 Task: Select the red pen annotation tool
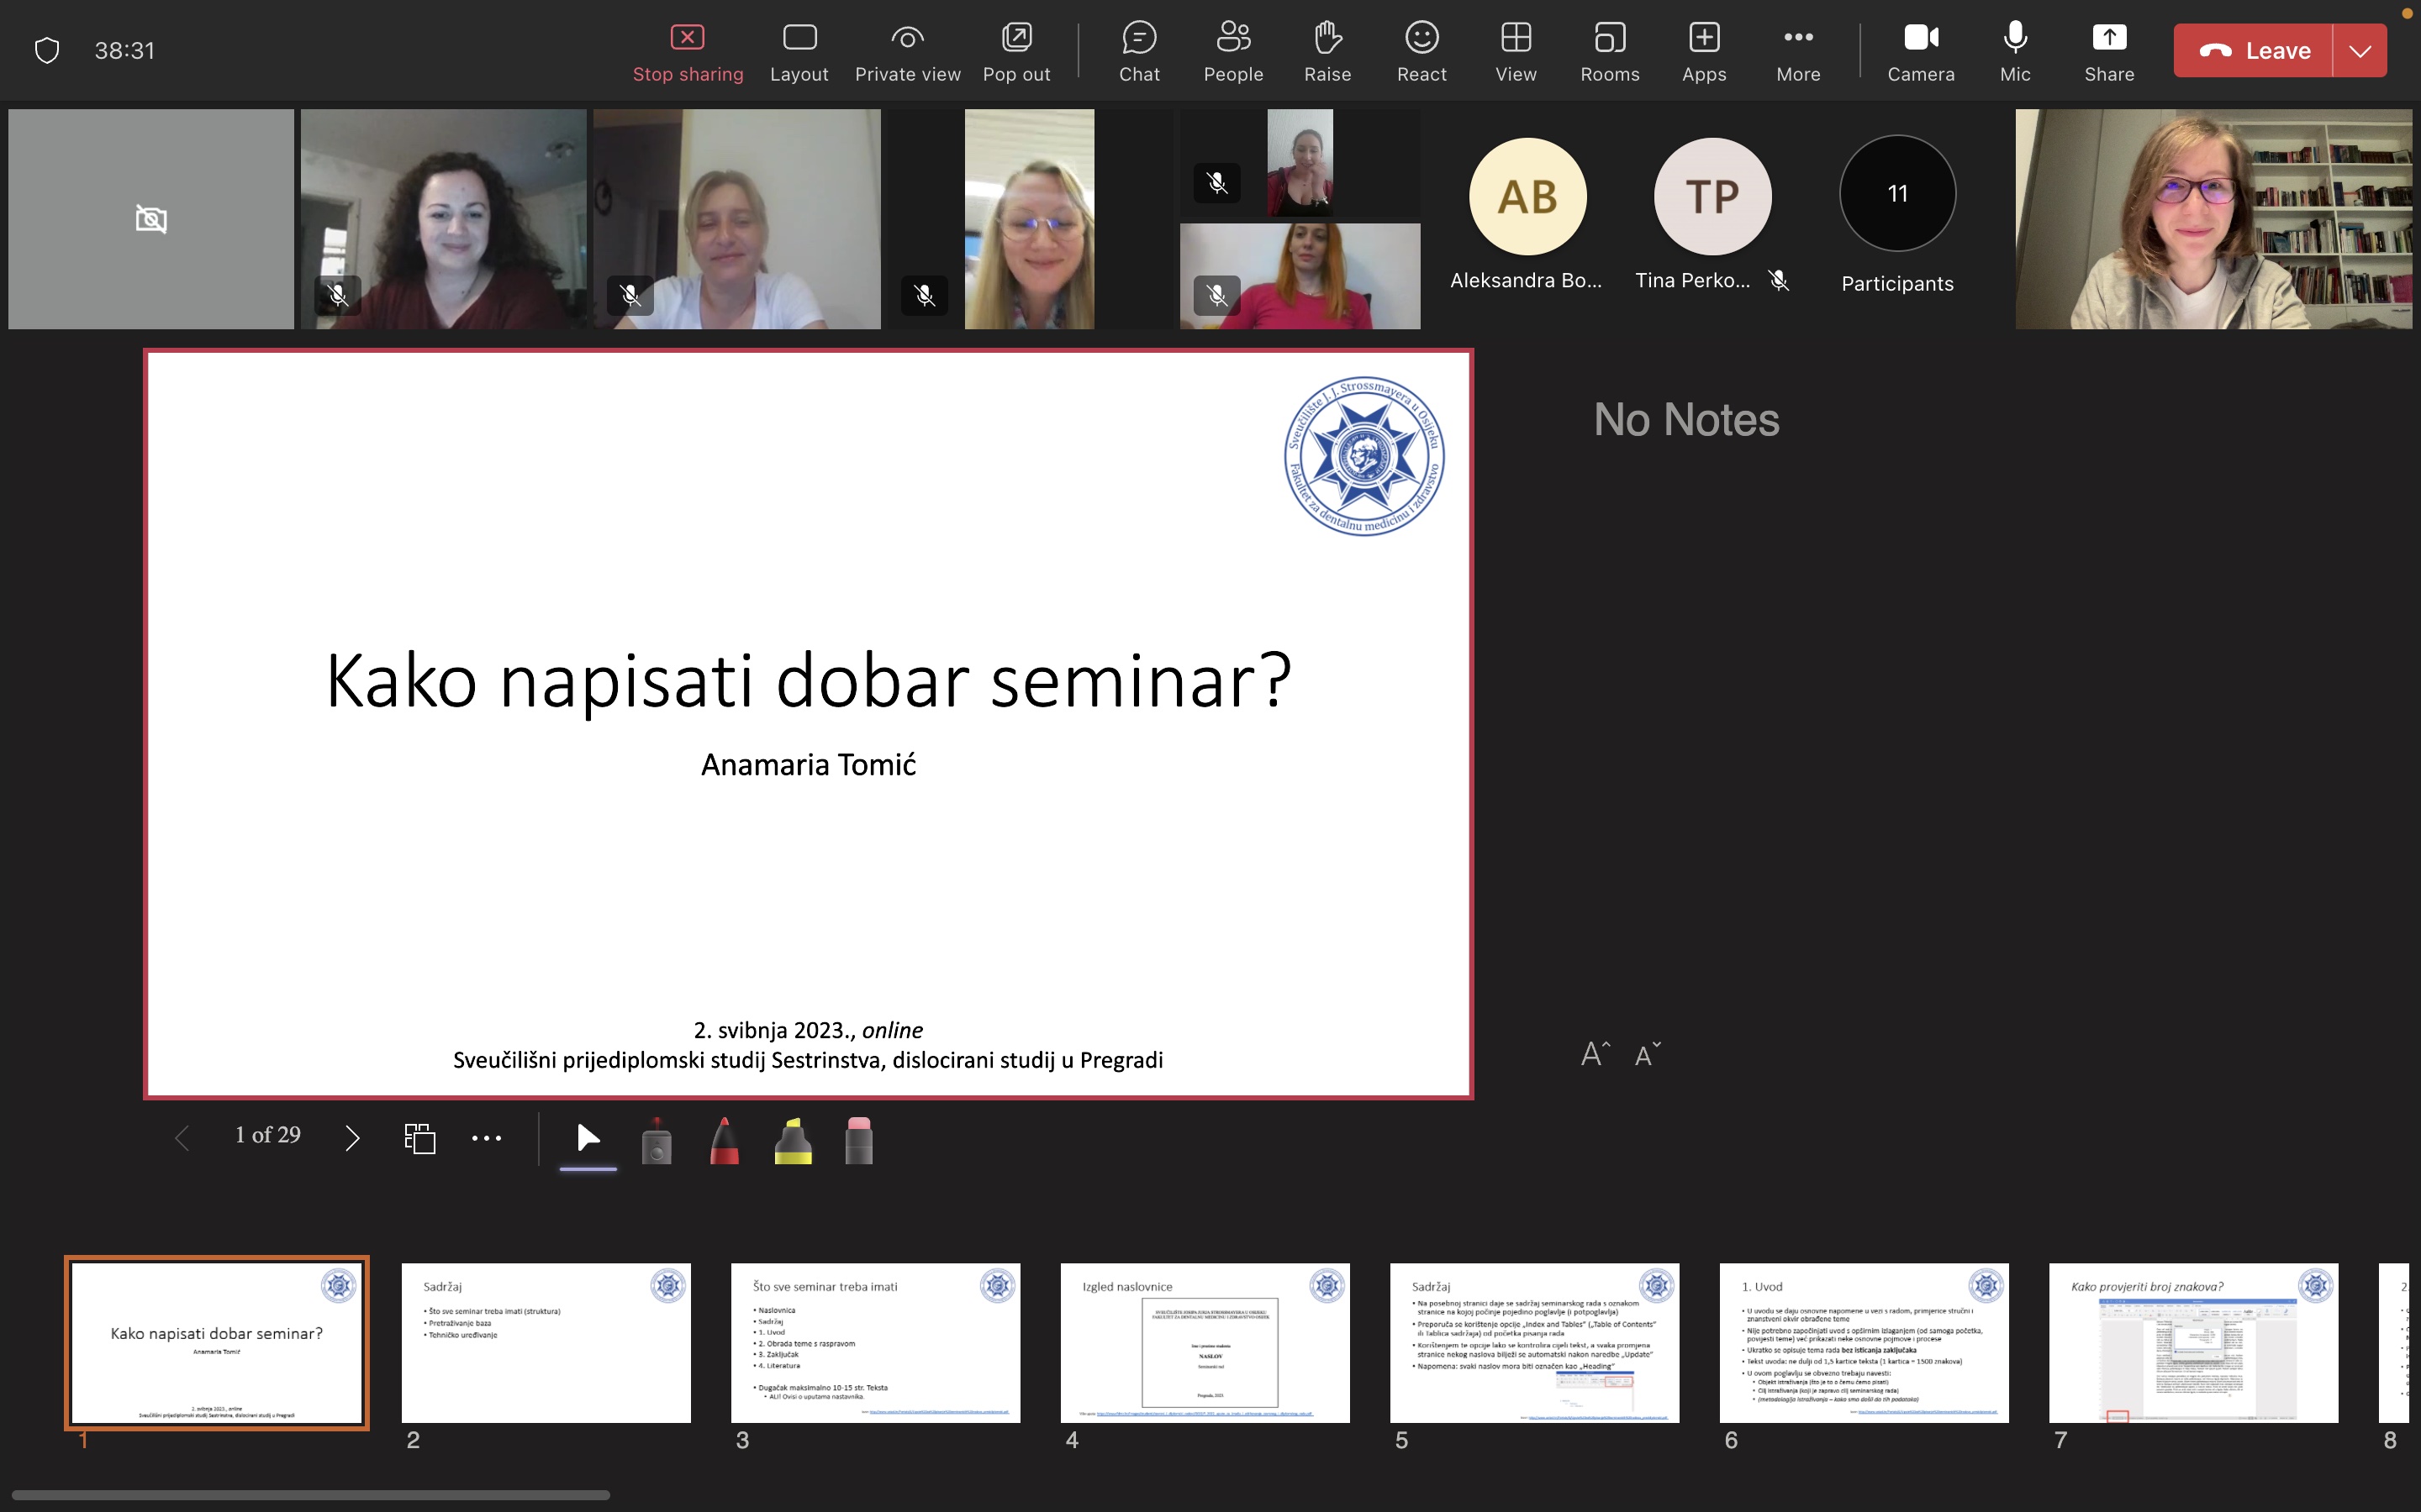click(x=723, y=1139)
